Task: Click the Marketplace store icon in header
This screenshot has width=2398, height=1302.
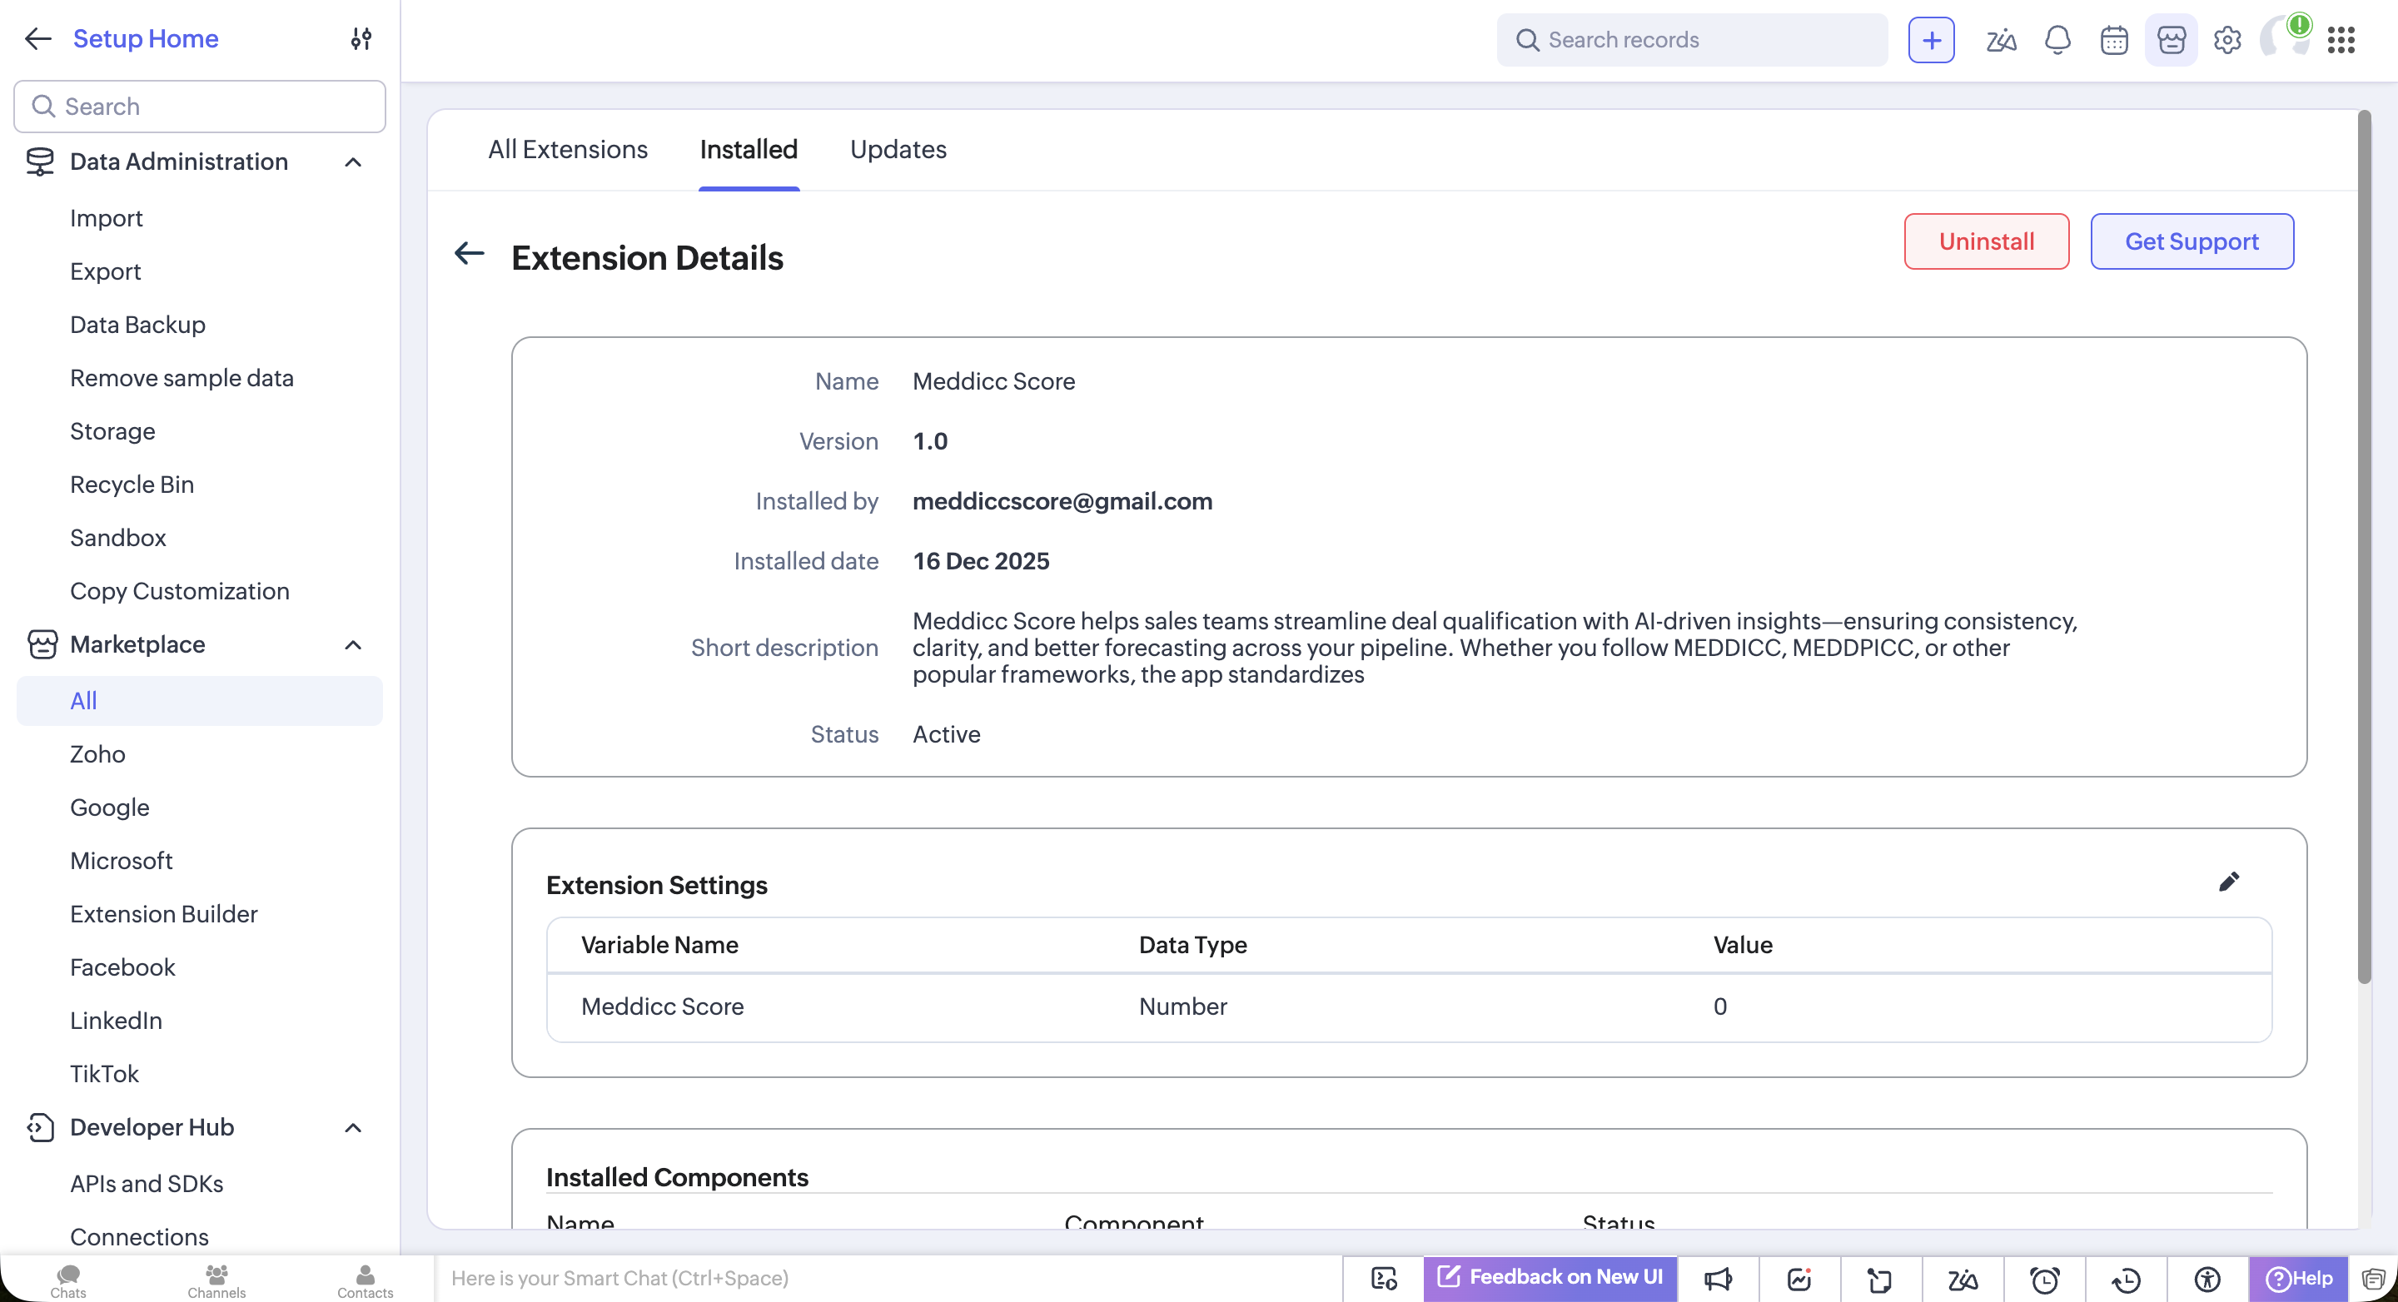Action: point(2171,40)
